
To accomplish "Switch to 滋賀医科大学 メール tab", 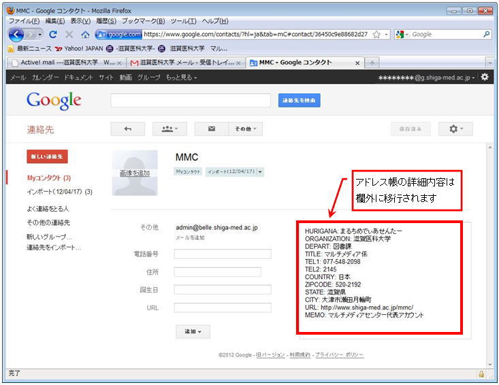I will [186, 63].
